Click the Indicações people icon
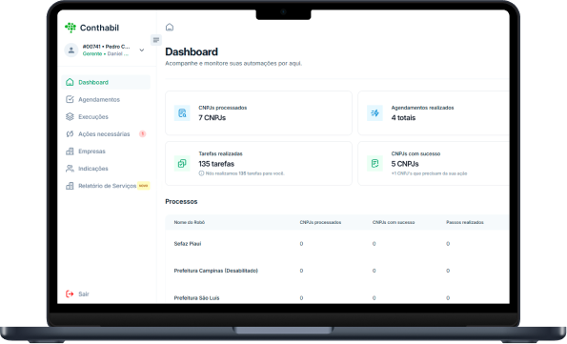567x344 pixels. click(x=70, y=169)
